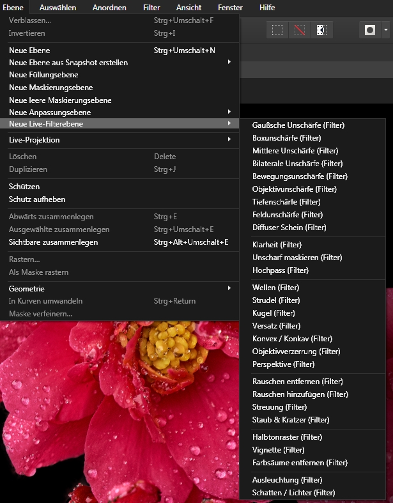Select Versatz (Filter)
Image resolution: width=393 pixels, height=503 pixels.
[x=312, y=326]
